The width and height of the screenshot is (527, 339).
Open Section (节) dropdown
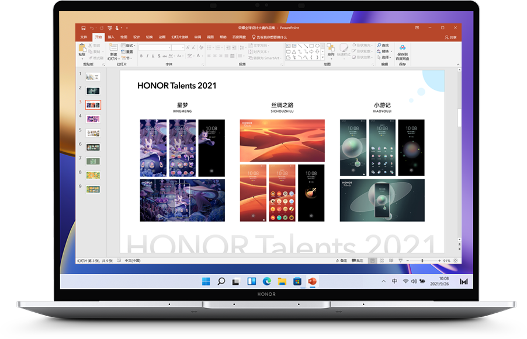(127, 58)
